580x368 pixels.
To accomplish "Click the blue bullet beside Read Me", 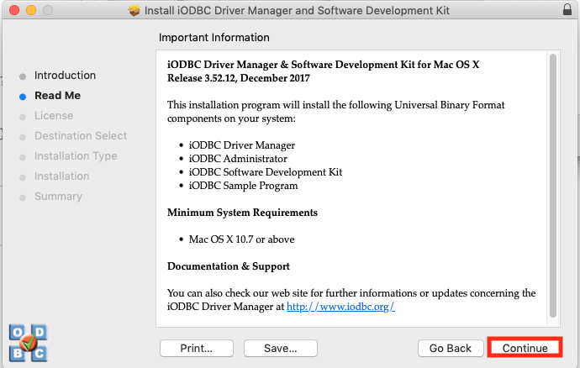I will coord(23,97).
